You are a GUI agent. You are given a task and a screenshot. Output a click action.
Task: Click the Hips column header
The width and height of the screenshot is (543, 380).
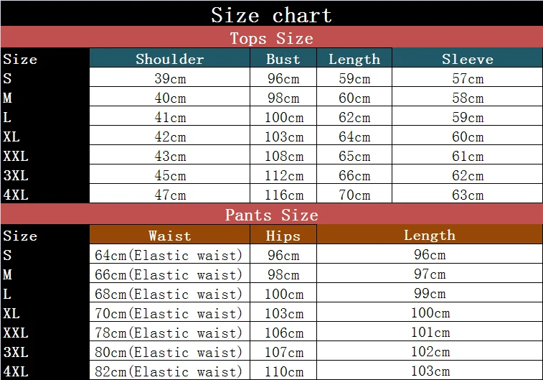pyautogui.click(x=283, y=236)
